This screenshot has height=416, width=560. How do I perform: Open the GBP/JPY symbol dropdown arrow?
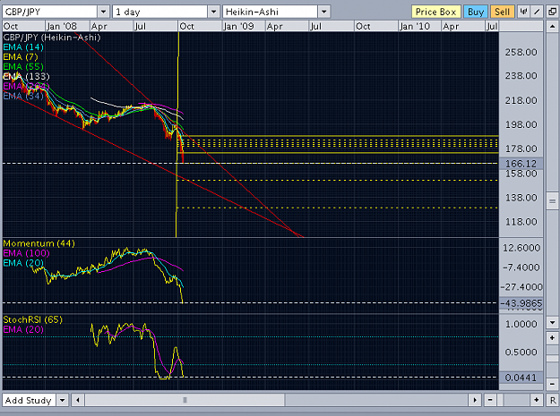[103, 12]
